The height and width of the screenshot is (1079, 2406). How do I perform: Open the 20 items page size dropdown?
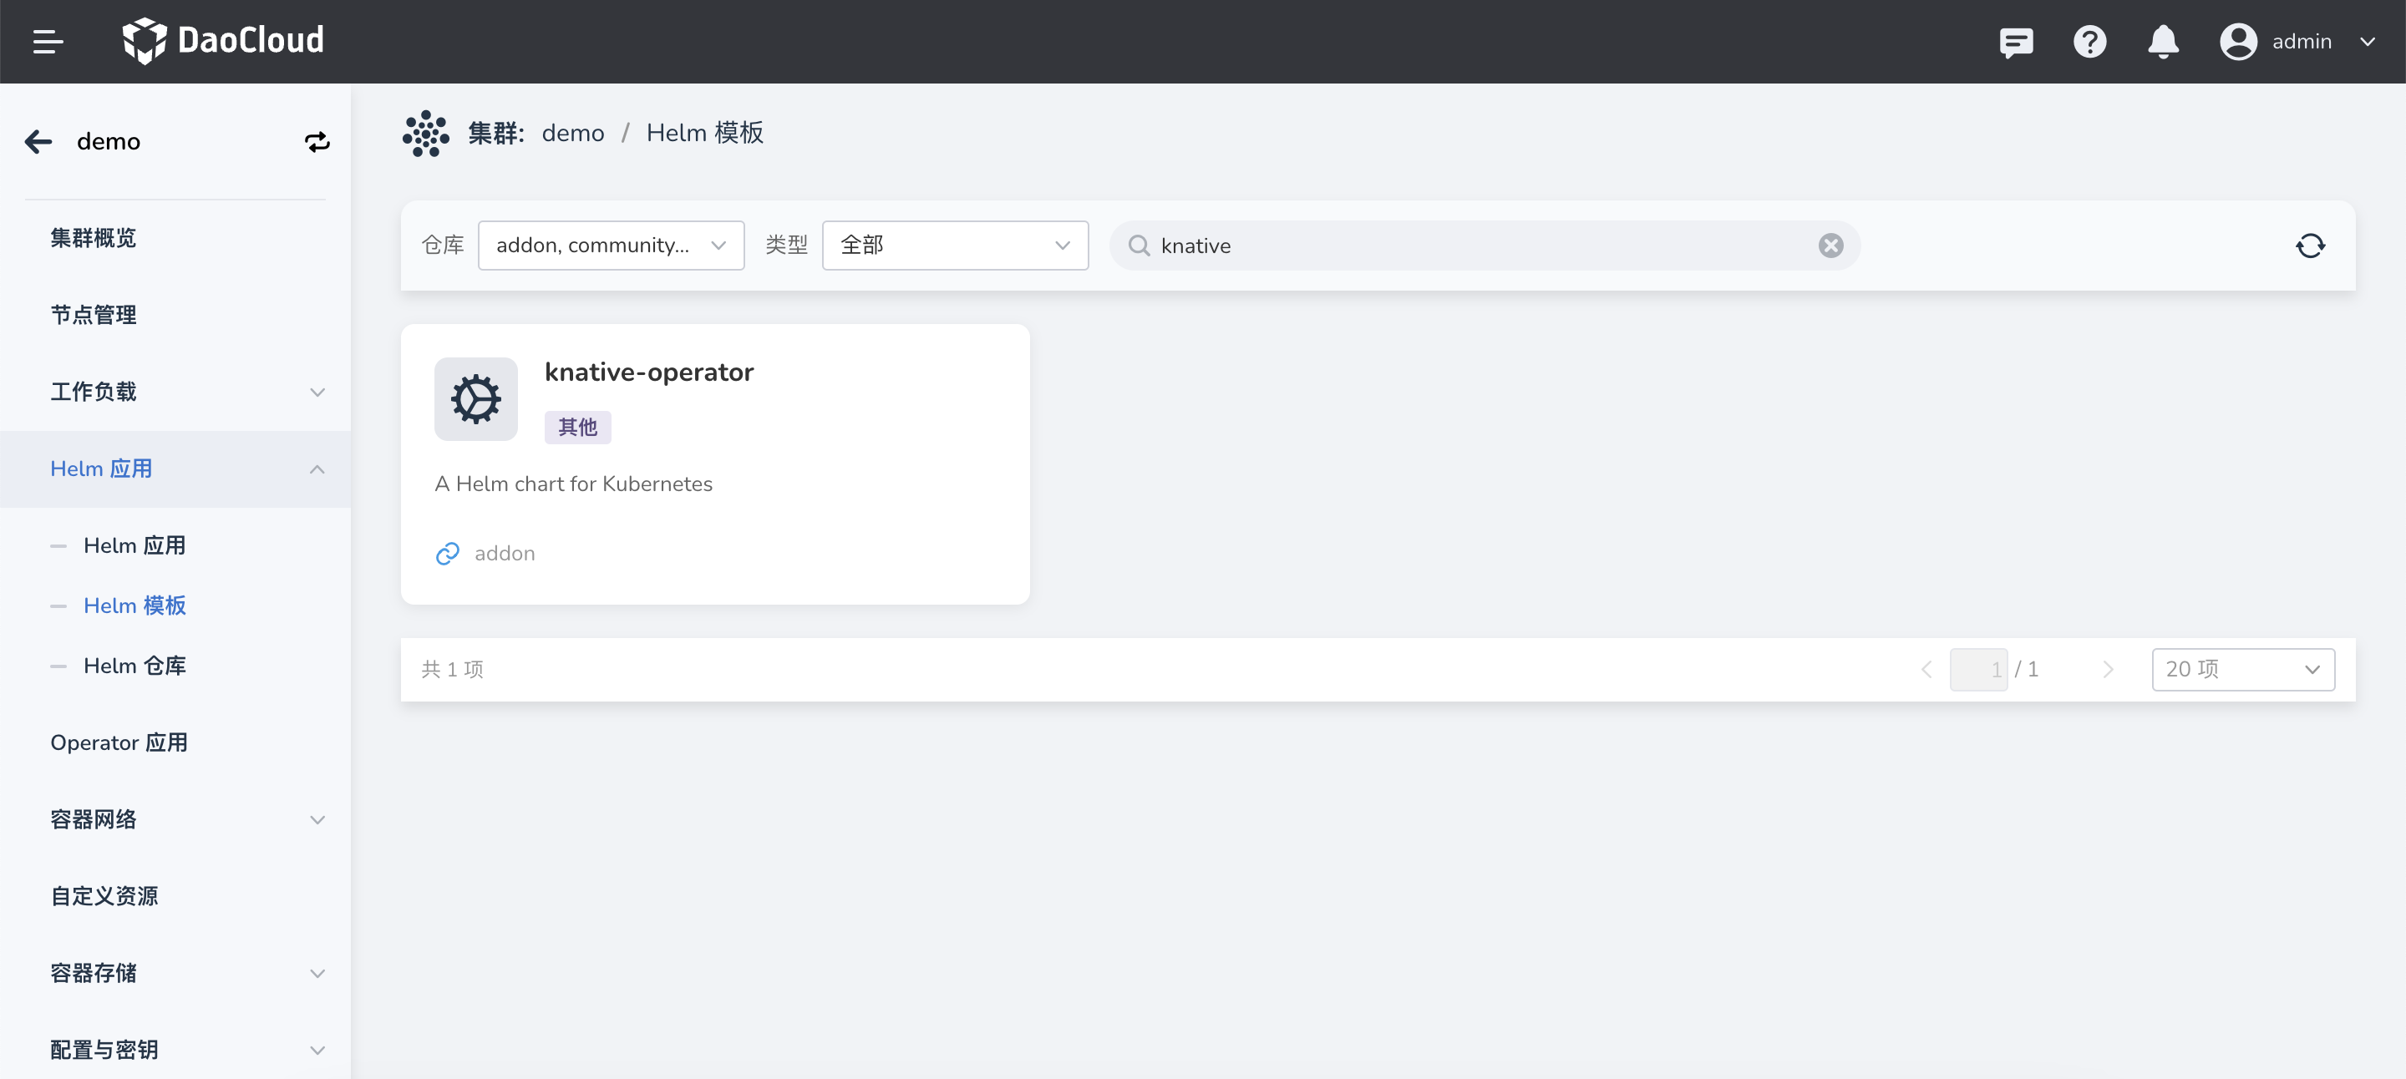pyautogui.click(x=2241, y=669)
